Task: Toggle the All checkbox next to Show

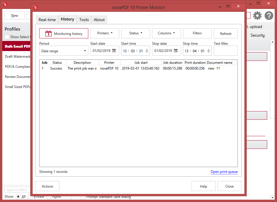Action: tap(18, 196)
